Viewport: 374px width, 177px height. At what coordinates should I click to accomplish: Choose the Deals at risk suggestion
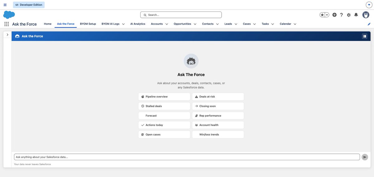click(x=218, y=97)
